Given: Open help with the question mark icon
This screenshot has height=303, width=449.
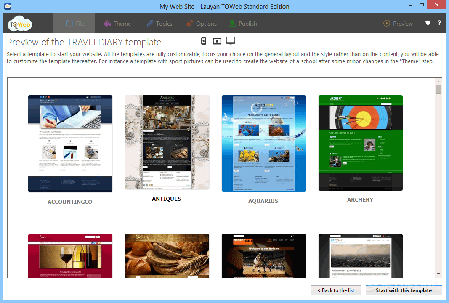Looking at the screenshot, I should pyautogui.click(x=439, y=23).
